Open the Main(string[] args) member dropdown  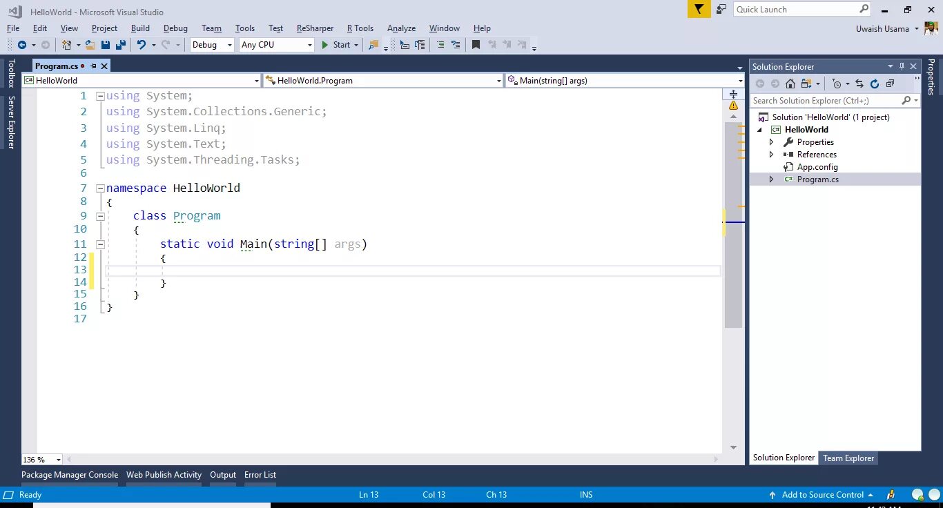coord(740,81)
